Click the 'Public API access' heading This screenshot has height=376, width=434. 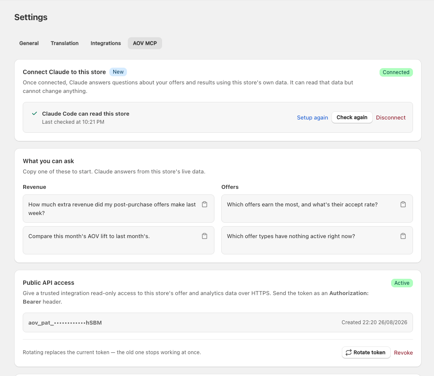tap(48, 283)
